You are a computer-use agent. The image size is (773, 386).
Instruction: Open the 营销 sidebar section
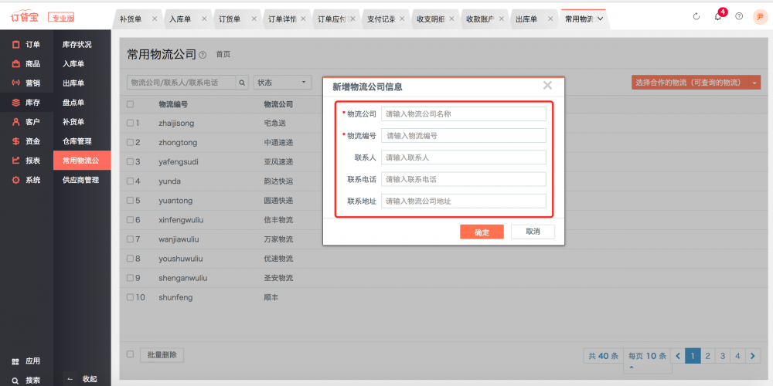(x=26, y=83)
